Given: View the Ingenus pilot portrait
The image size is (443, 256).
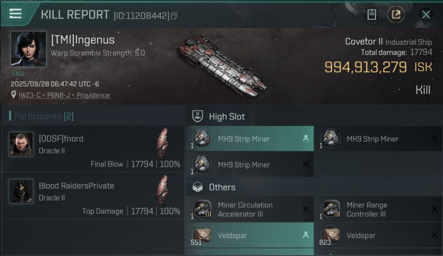Looking at the screenshot, I should (x=28, y=48).
